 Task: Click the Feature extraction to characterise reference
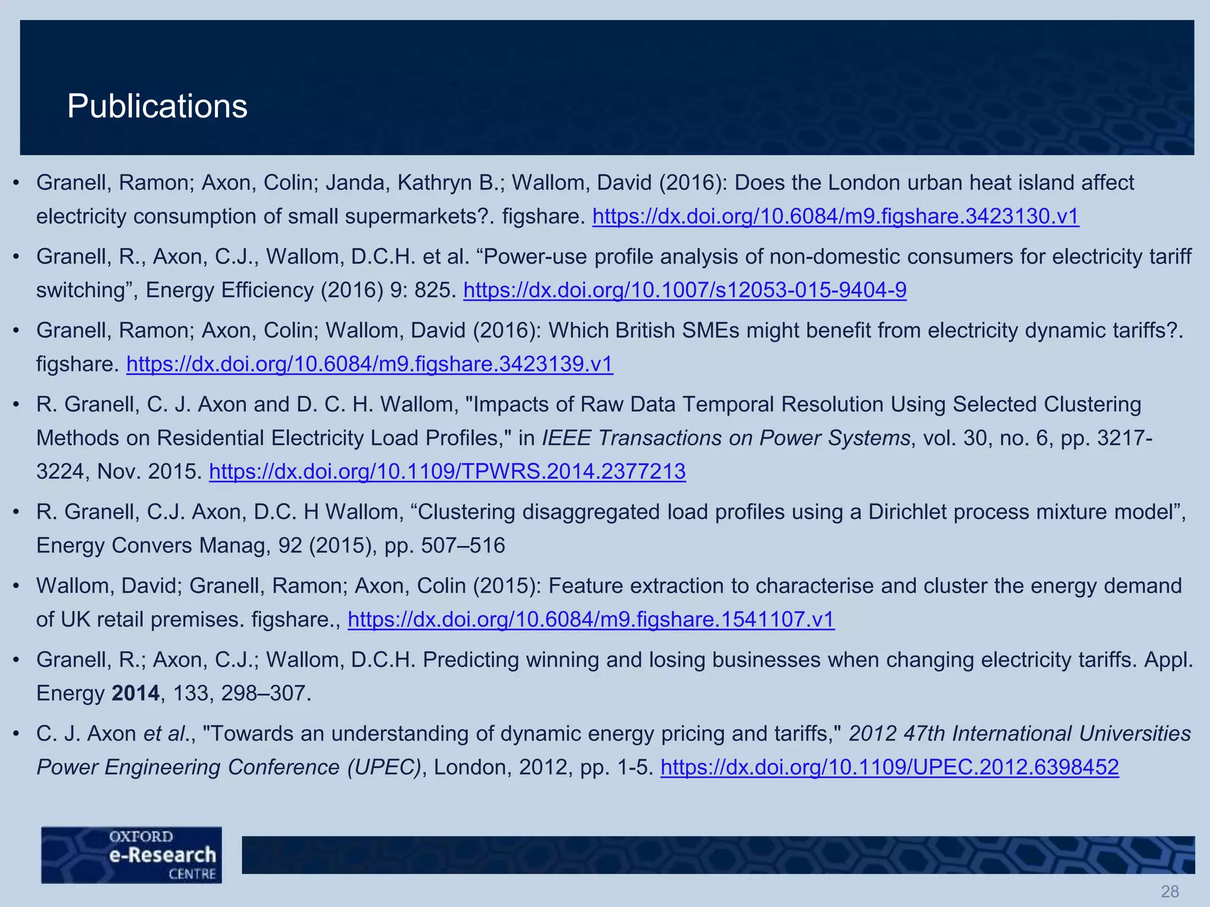609,602
